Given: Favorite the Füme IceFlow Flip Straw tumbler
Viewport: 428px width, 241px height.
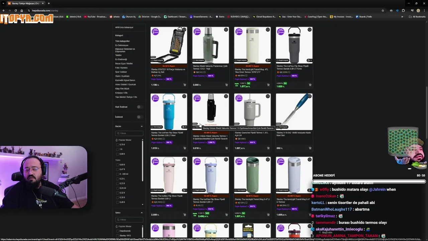Looking at the screenshot, I should [x=310, y=30].
